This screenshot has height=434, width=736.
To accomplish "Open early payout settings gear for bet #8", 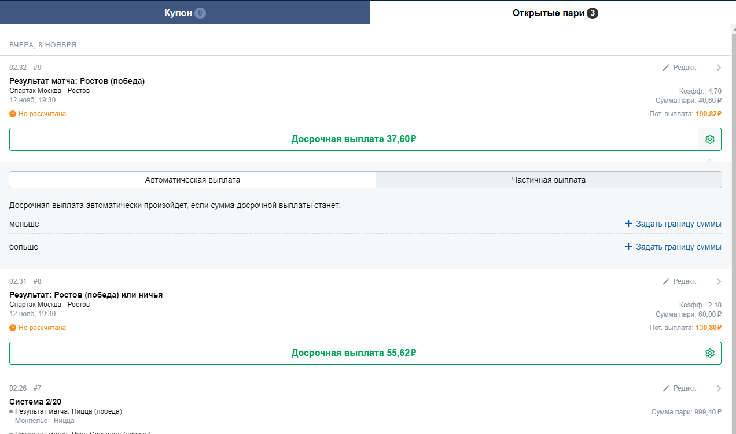I will click(x=710, y=353).
